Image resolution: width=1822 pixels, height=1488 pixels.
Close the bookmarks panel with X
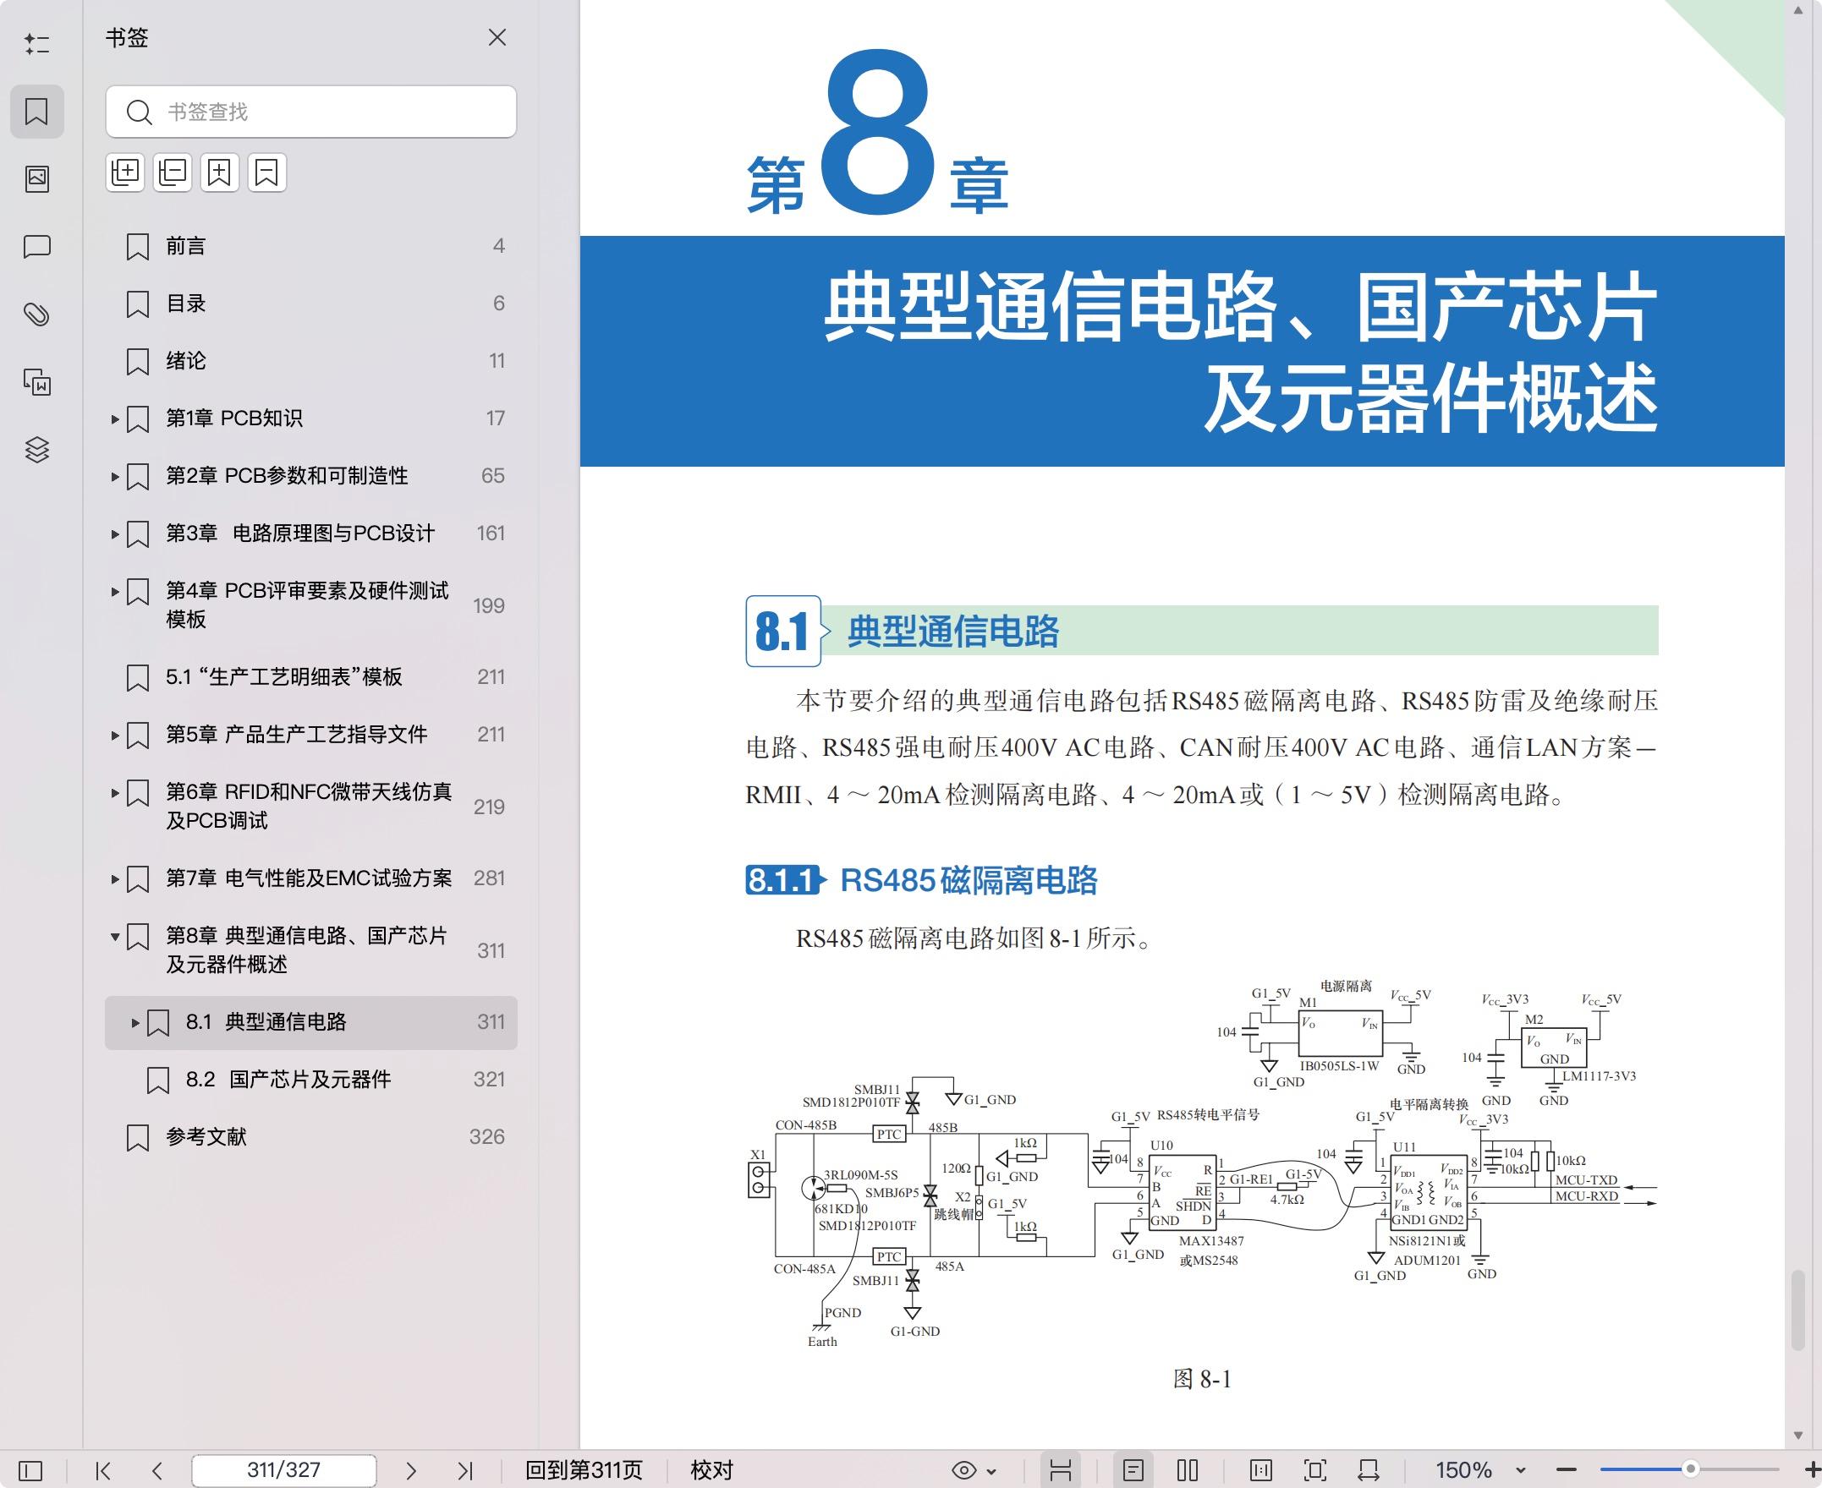click(x=497, y=38)
